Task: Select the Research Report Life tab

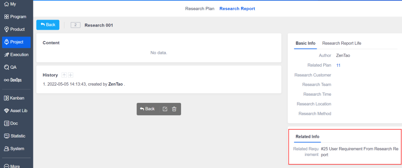Action: [x=344, y=43]
